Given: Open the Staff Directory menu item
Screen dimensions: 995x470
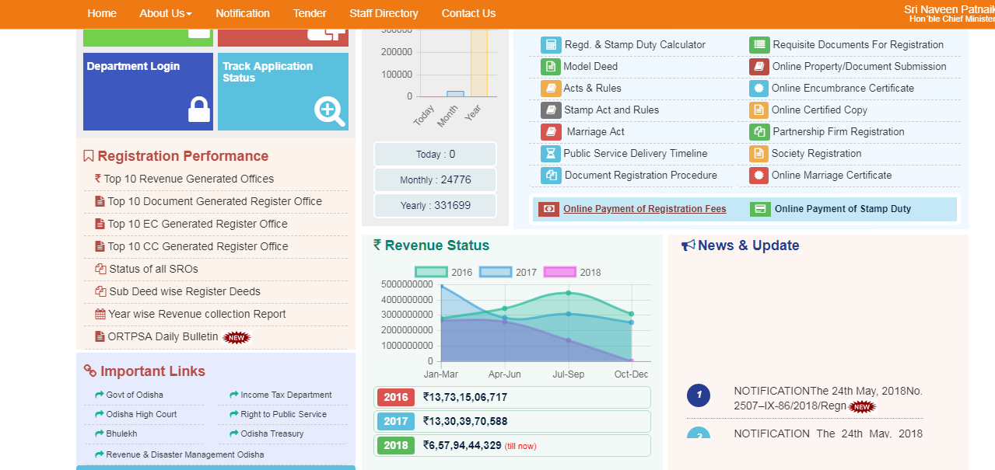Looking at the screenshot, I should coord(384,13).
